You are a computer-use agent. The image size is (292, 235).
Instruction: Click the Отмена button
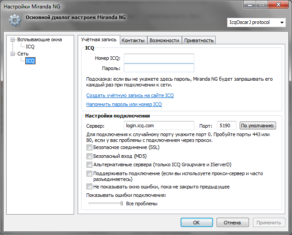[233, 223]
